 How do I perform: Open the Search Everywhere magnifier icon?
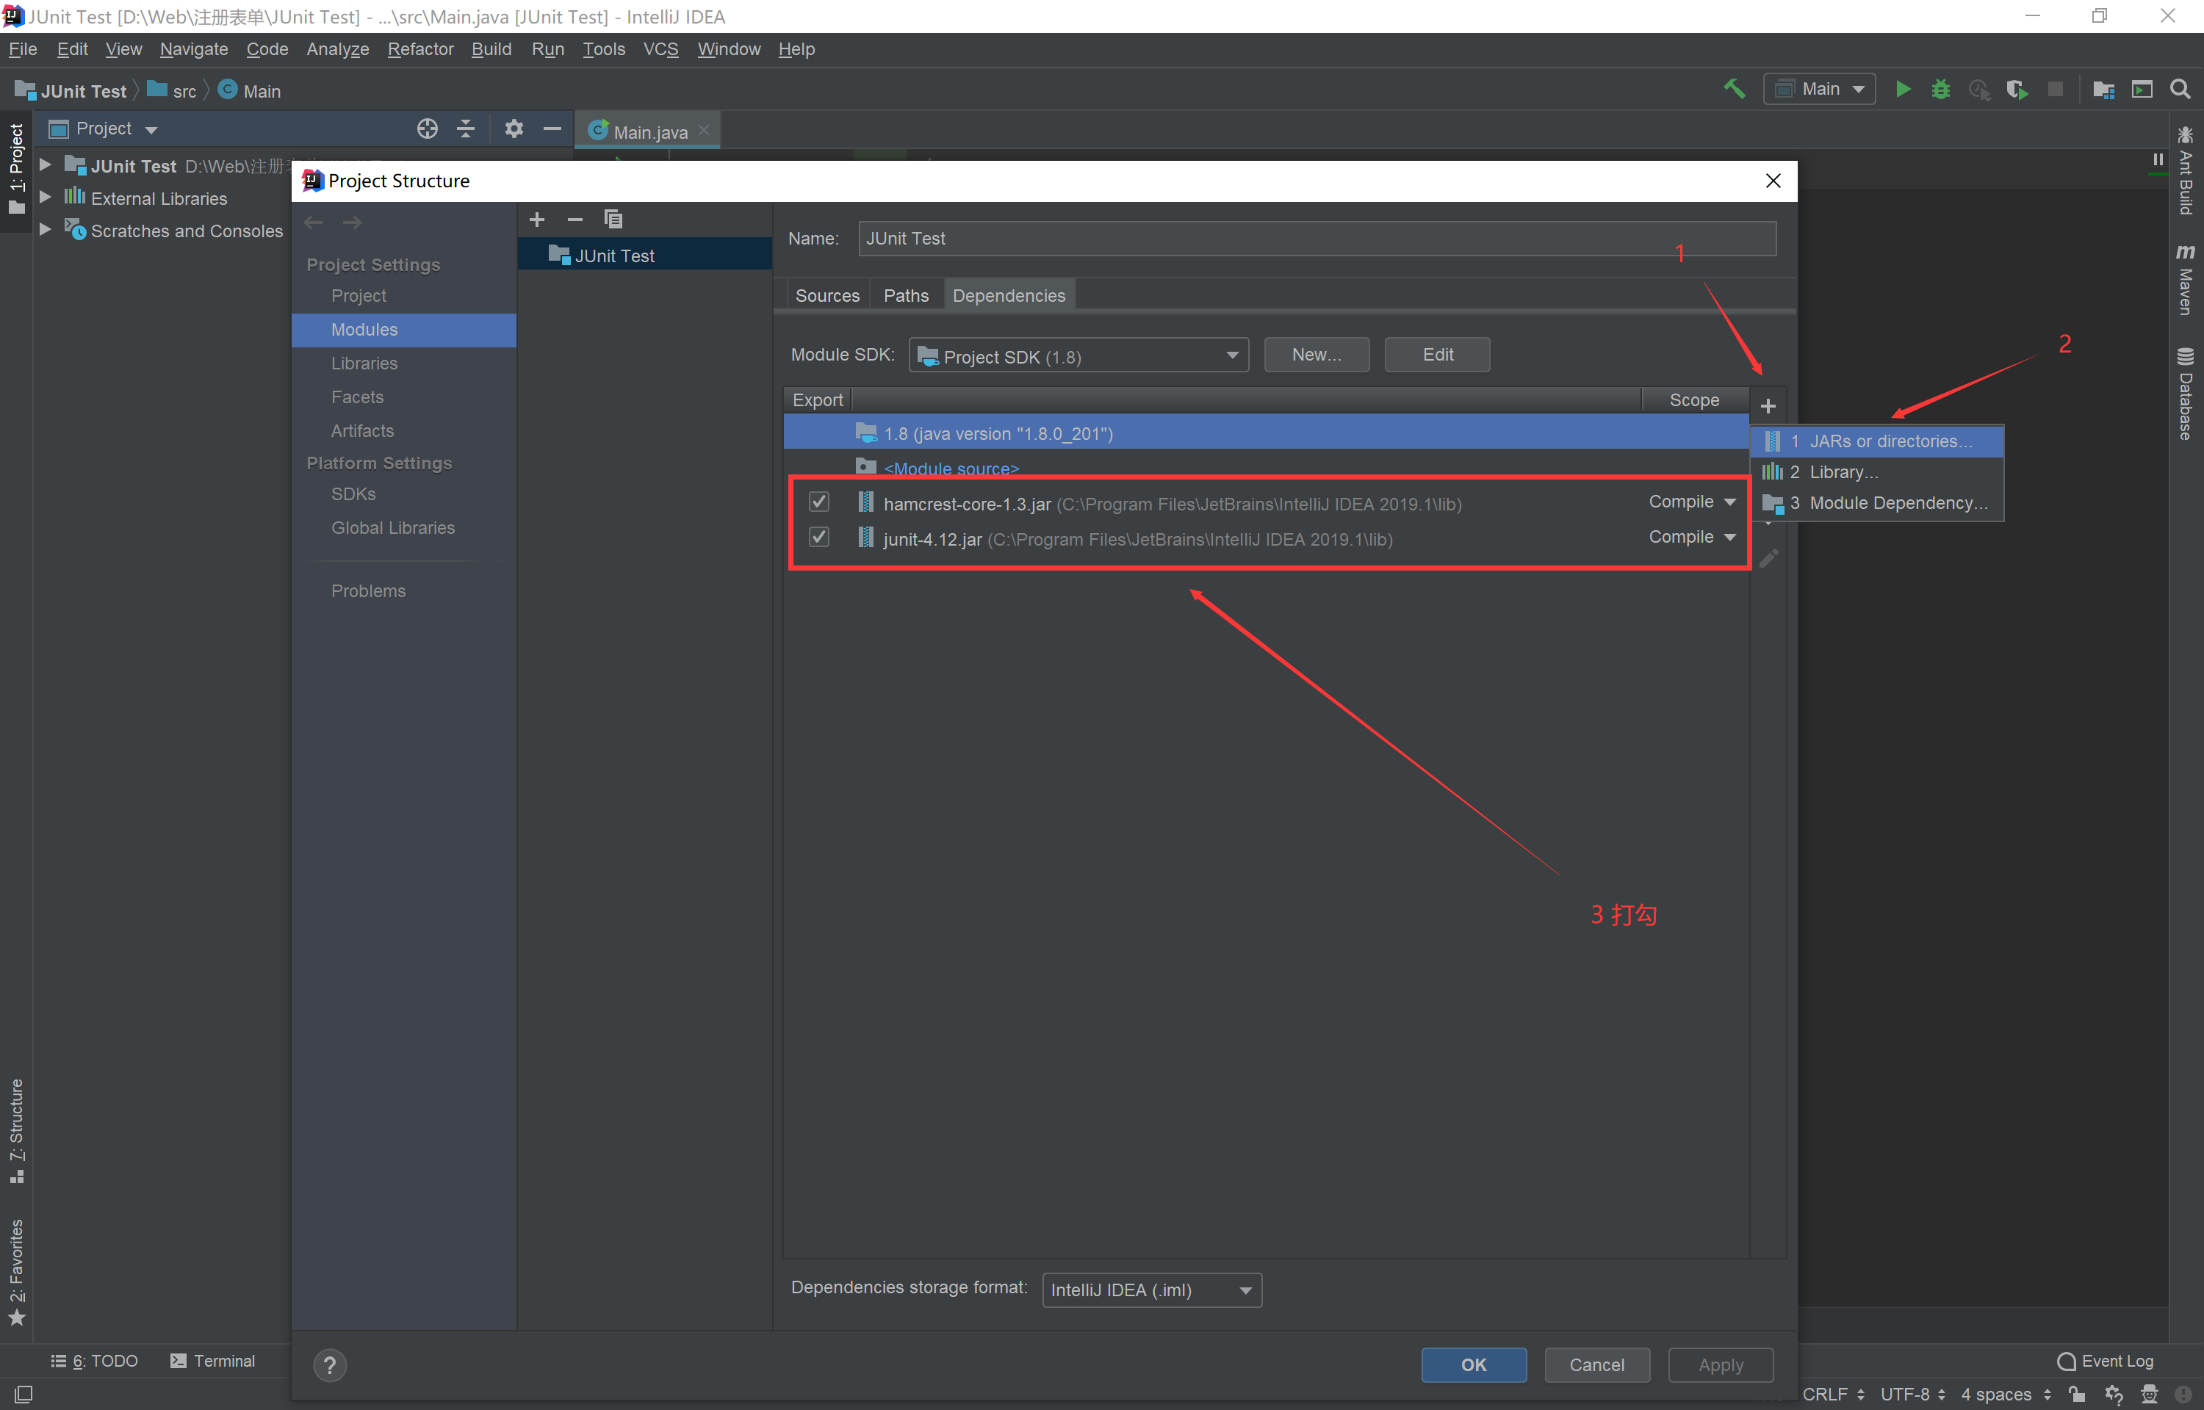click(2180, 89)
